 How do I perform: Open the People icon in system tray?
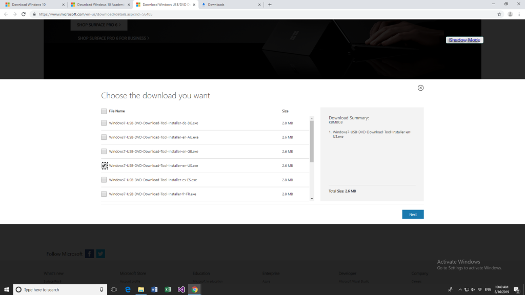450,290
